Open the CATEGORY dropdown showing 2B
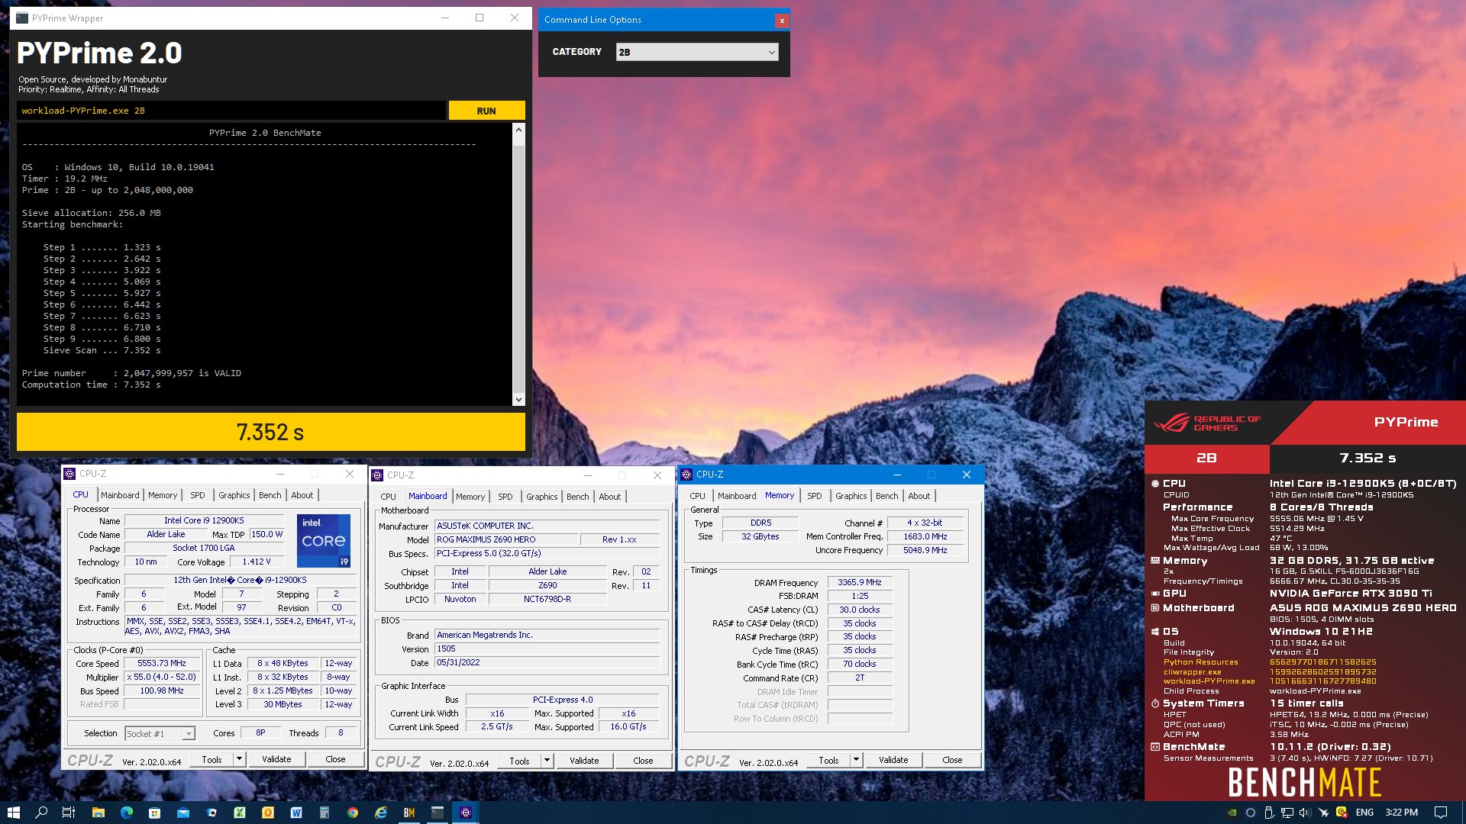1466x824 pixels. tap(697, 52)
